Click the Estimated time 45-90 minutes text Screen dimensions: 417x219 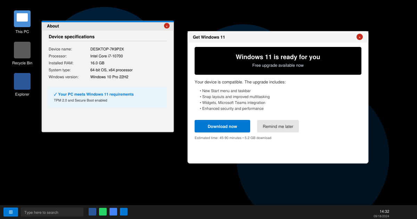(233, 138)
